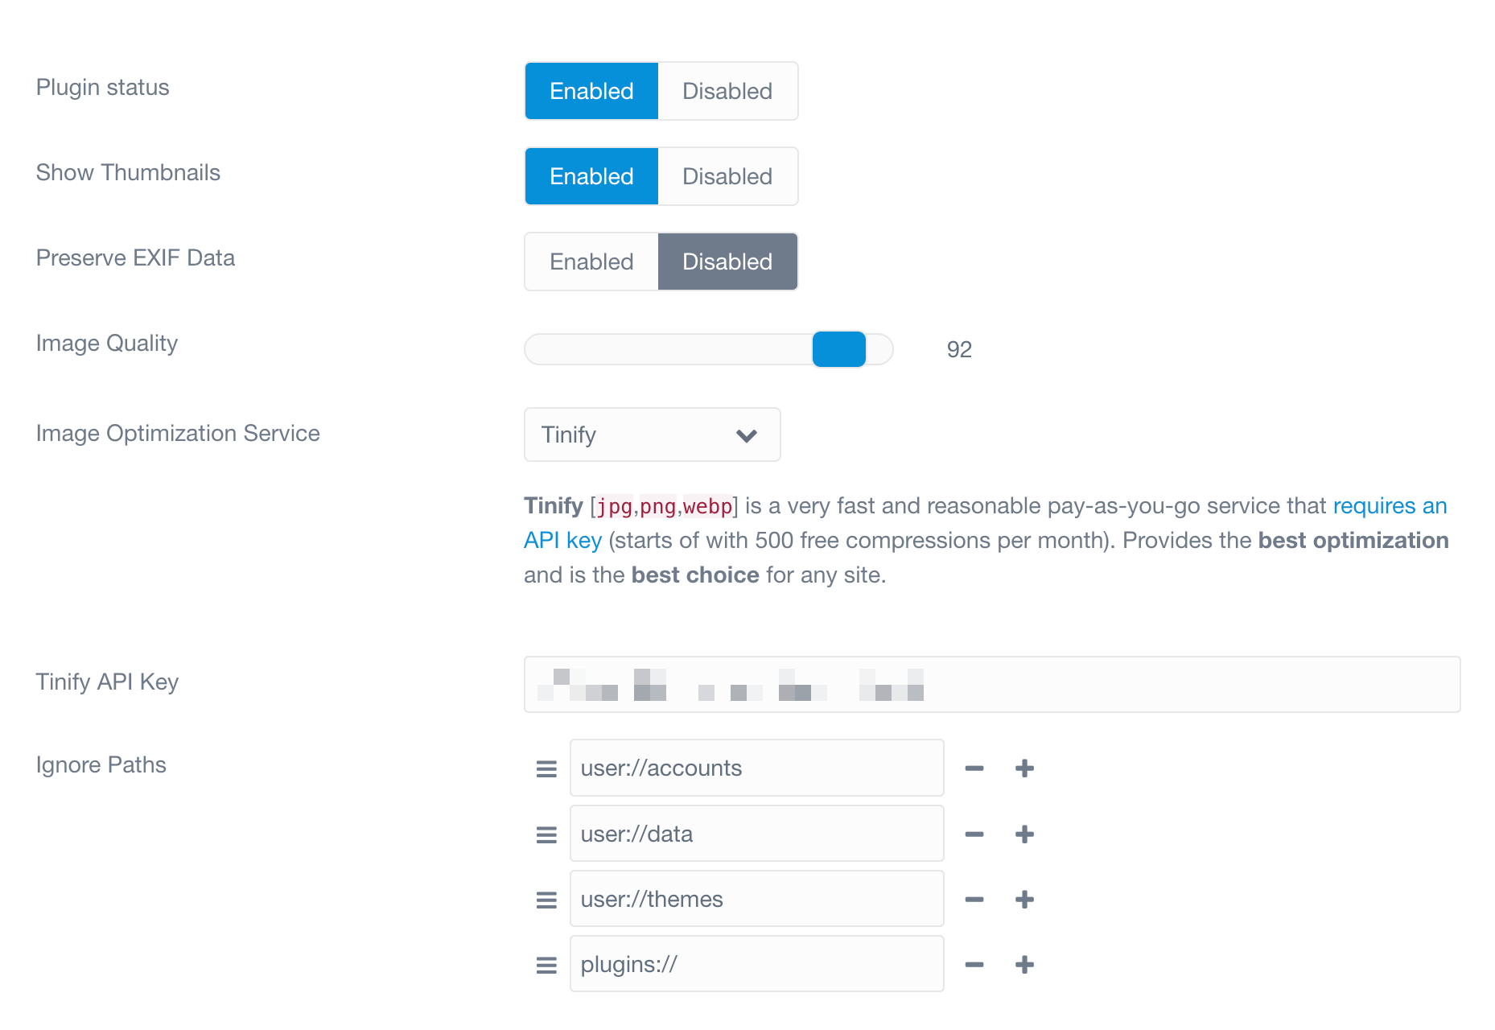Click the plus icon beside user://data
Image resolution: width=1495 pixels, height=1030 pixels.
tap(1024, 834)
